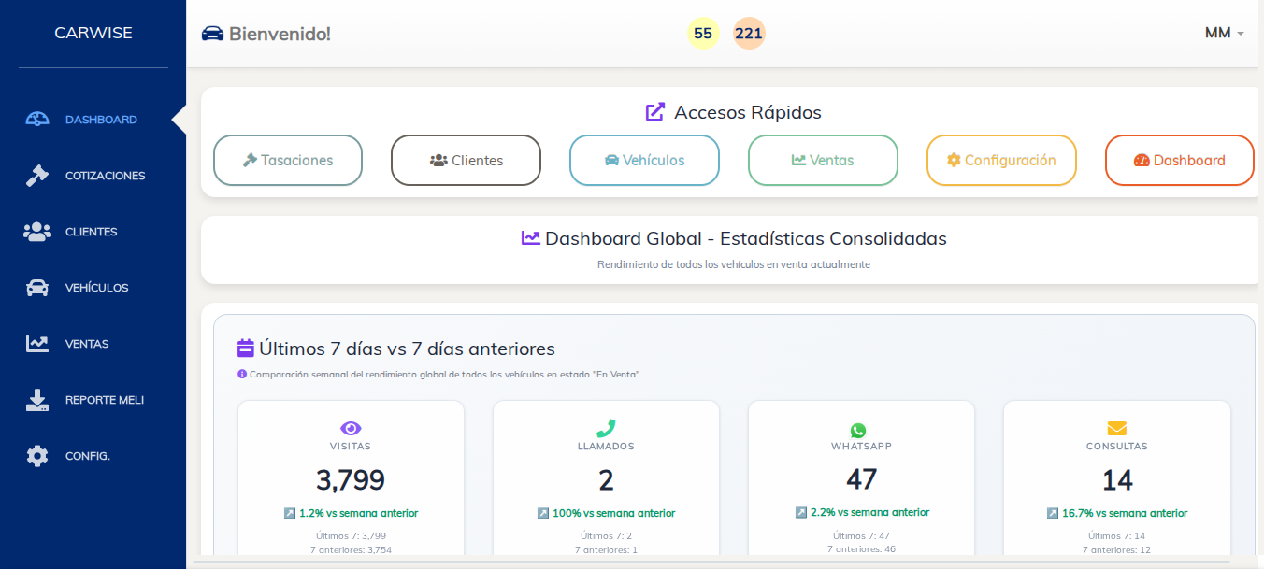Select VENTAS in the sidebar navigation
This screenshot has width=1264, height=569.
(89, 343)
